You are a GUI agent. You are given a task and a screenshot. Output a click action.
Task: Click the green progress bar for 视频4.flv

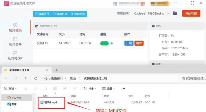[104, 43]
